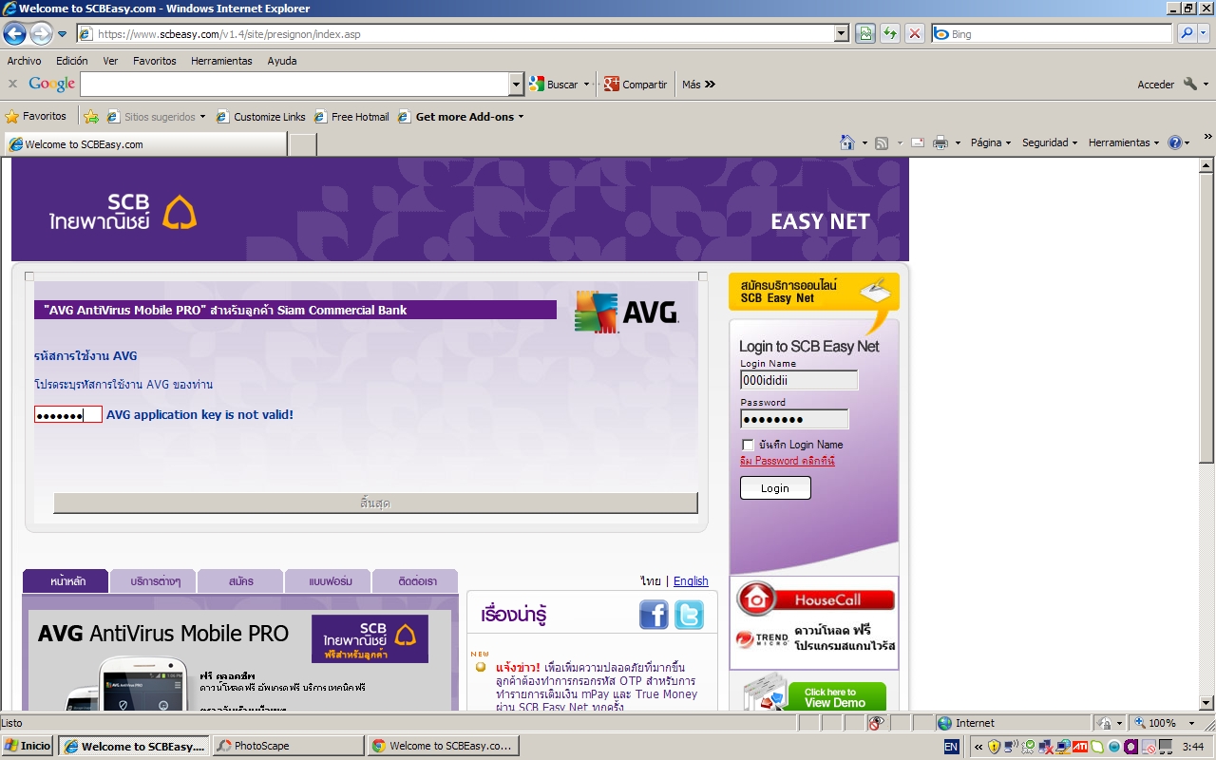Click the Windows Security shield tray icon
This screenshot has width=1216, height=760.
click(994, 746)
